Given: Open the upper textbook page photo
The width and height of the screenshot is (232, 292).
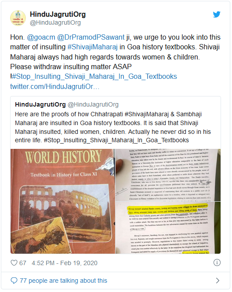Looking at the screenshot, I should pyautogui.click(x=168, y=175).
